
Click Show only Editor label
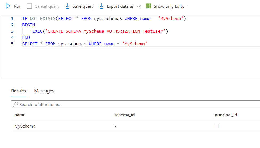pos(170,6)
